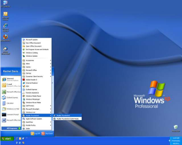Image resolution: width=182 pixels, height=145 pixels.
Task: Expand the Altera program folder
Action: (x=37, y=64)
